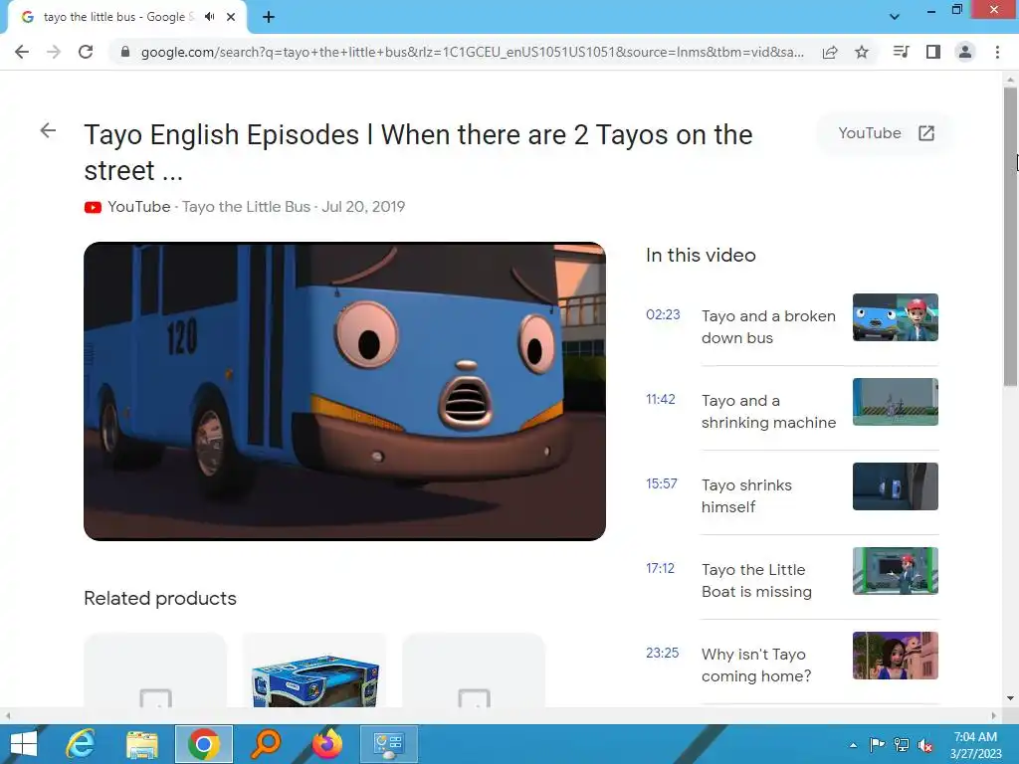This screenshot has height=764, width=1019.
Task: Click the 'Tayo the Little Bus' channel text
Action: pos(247,207)
